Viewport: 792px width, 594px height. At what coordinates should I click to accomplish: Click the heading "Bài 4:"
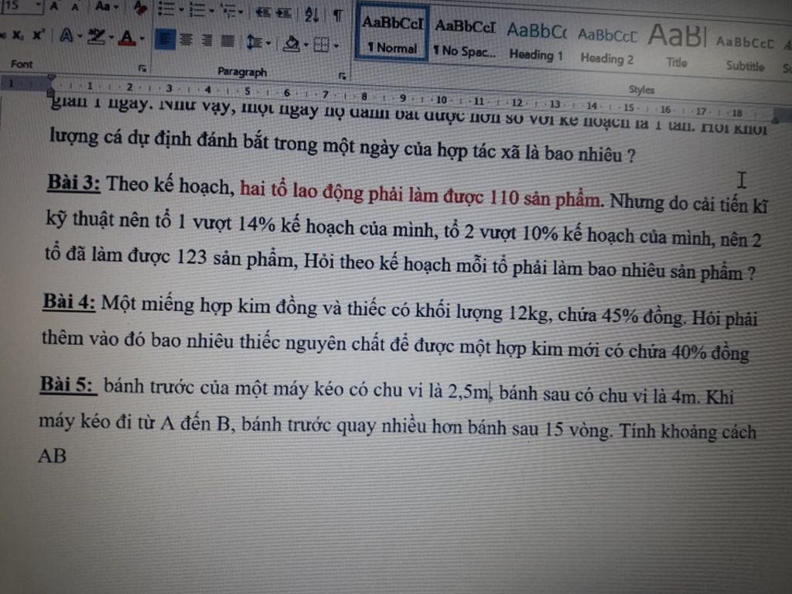click(69, 302)
